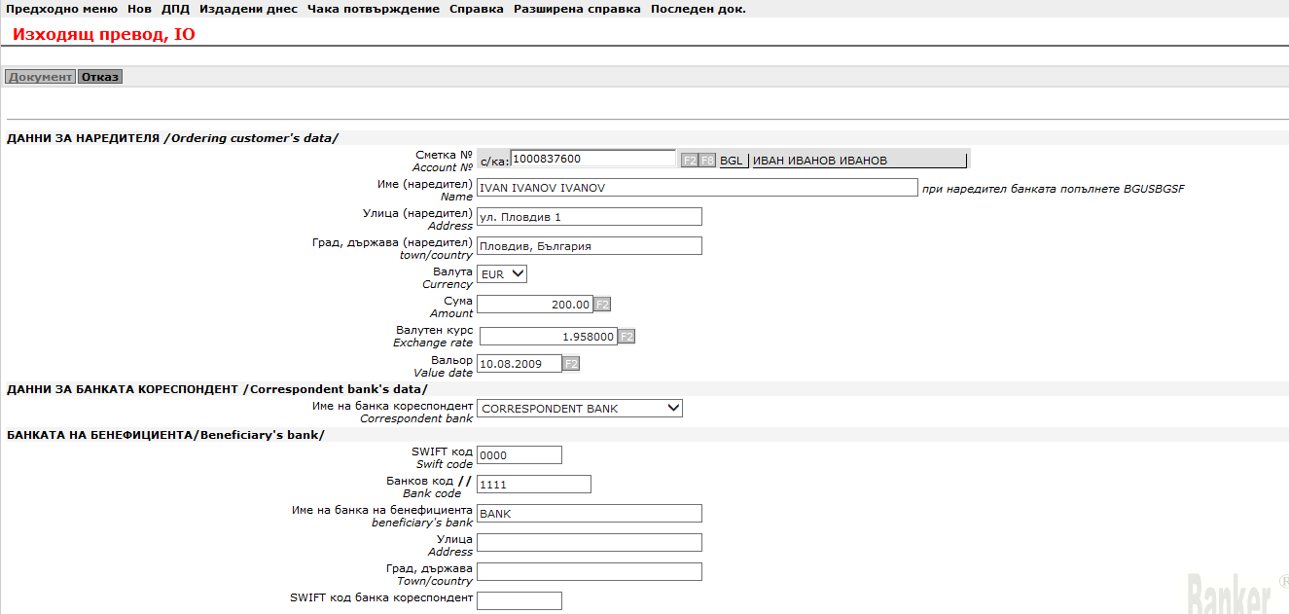Open the Последен док. menu item
Viewport: 1289px width, 614px height.
click(698, 9)
